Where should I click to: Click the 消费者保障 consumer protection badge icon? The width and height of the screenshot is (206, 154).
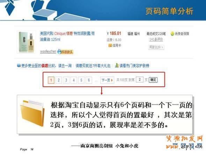pyautogui.click(x=172, y=34)
